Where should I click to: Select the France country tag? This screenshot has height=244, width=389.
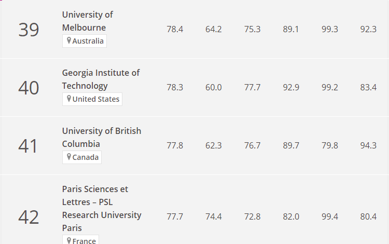click(x=80, y=239)
